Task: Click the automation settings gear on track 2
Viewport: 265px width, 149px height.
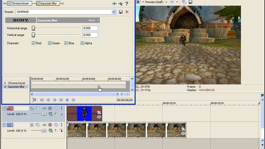Action: click(50, 125)
